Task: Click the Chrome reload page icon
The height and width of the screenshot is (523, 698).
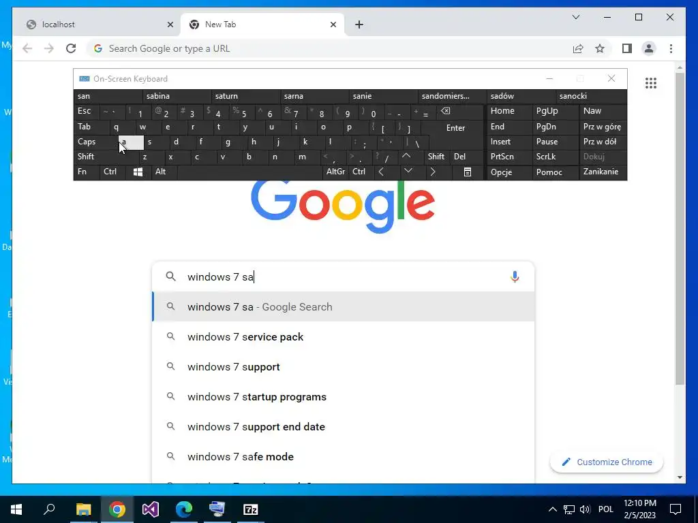Action: click(x=71, y=48)
